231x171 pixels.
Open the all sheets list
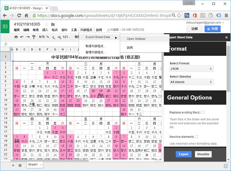pos(20,165)
